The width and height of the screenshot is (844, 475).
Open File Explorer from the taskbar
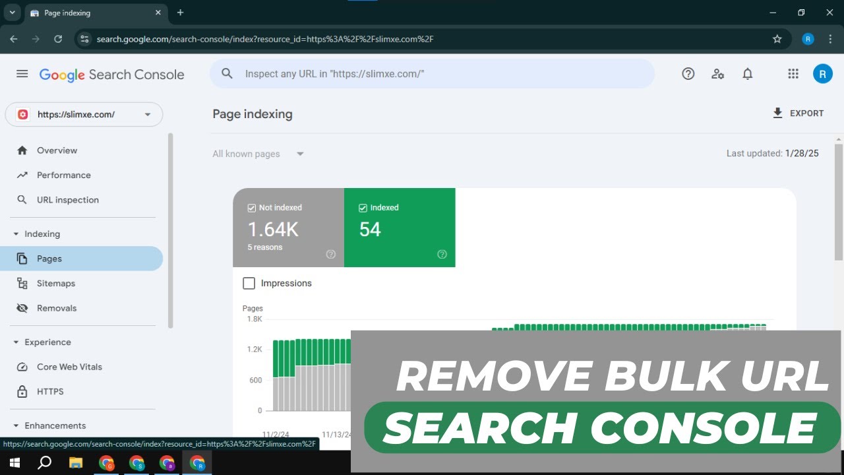[76, 462]
